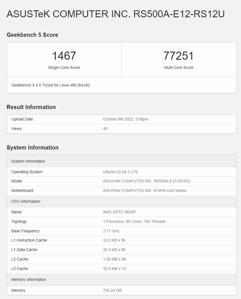241x299 pixels.
Task: Click the Geekbench 5 Score section heading
Action: click(x=32, y=35)
